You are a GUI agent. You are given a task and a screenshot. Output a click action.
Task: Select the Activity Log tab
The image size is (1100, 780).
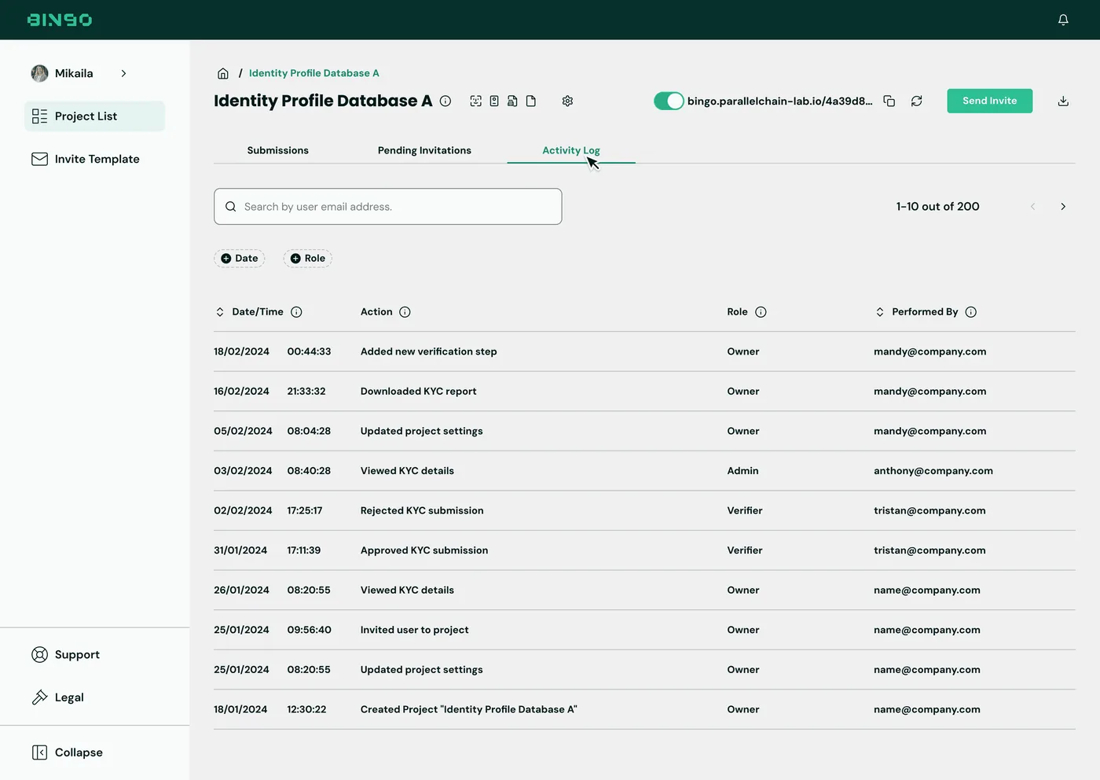pyautogui.click(x=571, y=150)
